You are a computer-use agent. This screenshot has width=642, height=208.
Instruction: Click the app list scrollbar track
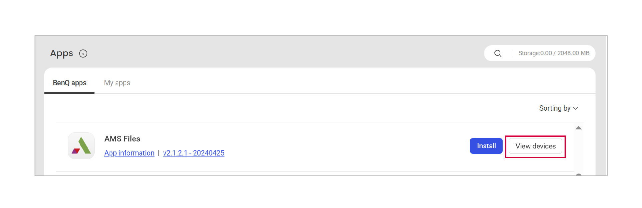(579, 150)
